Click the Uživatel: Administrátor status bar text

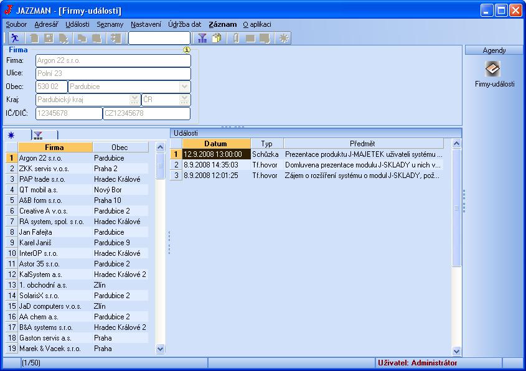pos(417,363)
